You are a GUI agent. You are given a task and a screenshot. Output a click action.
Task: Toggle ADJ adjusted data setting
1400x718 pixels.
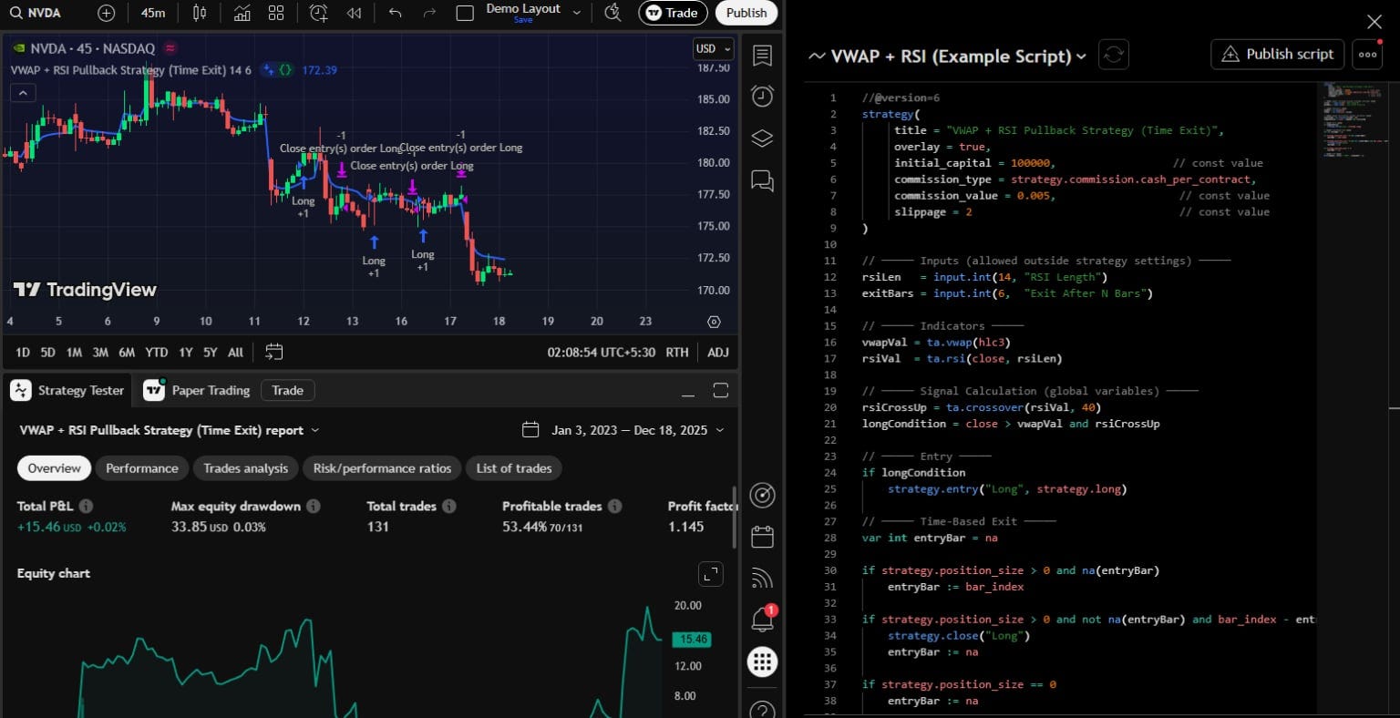717,352
